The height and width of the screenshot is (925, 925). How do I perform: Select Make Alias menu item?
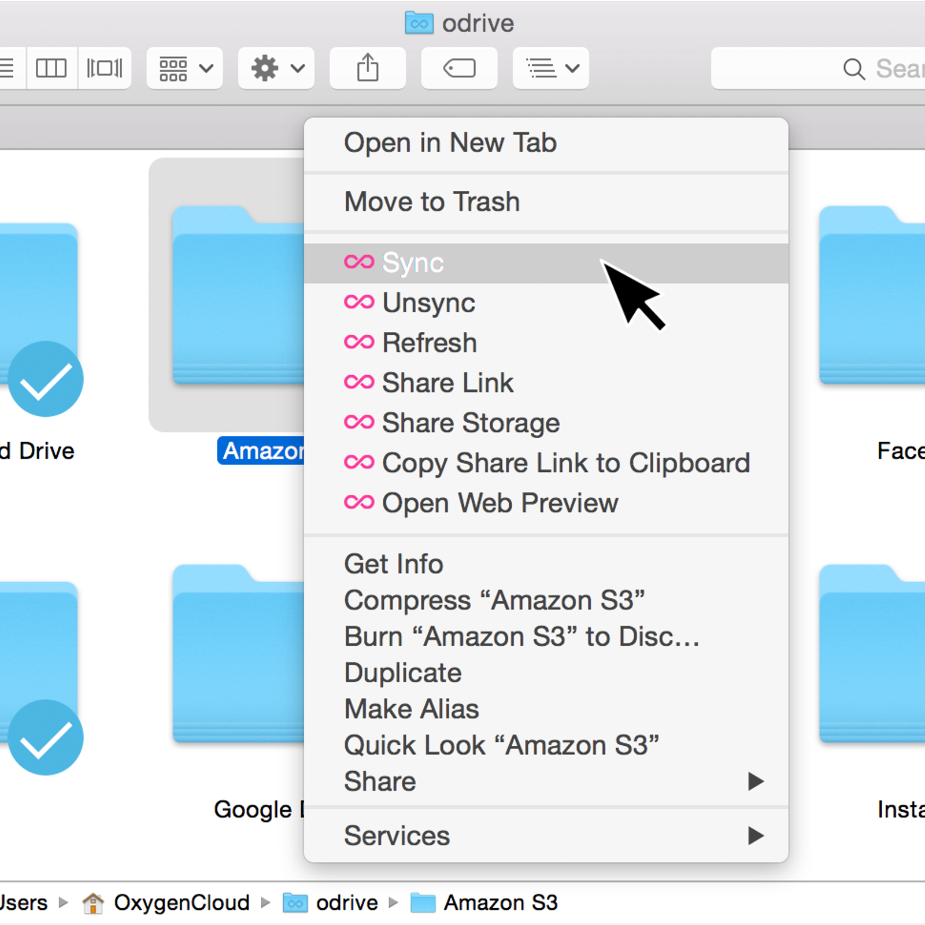pyautogui.click(x=546, y=709)
